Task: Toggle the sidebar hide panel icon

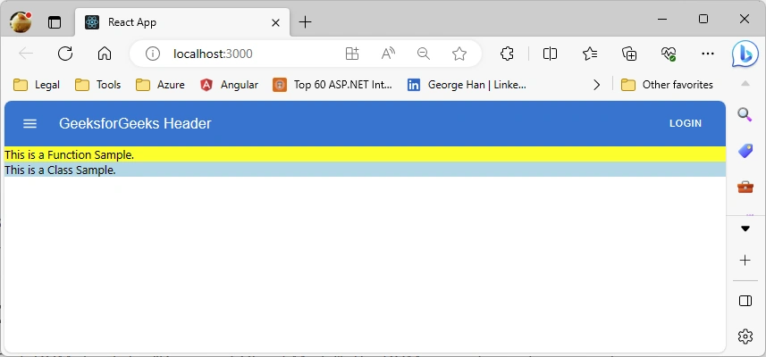Action: tap(745, 301)
